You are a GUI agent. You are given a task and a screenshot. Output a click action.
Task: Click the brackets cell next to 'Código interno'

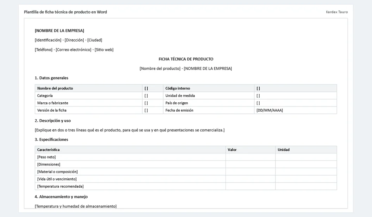[296, 88]
